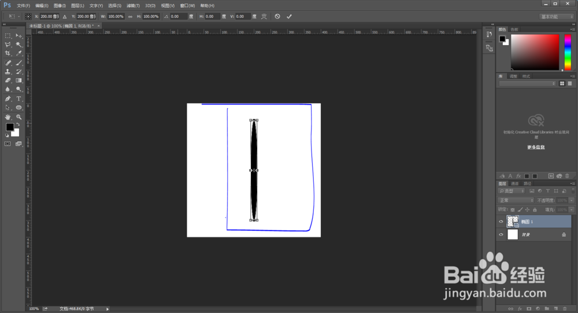Select the Gradient tool
578x313 pixels.
[x=19, y=80]
